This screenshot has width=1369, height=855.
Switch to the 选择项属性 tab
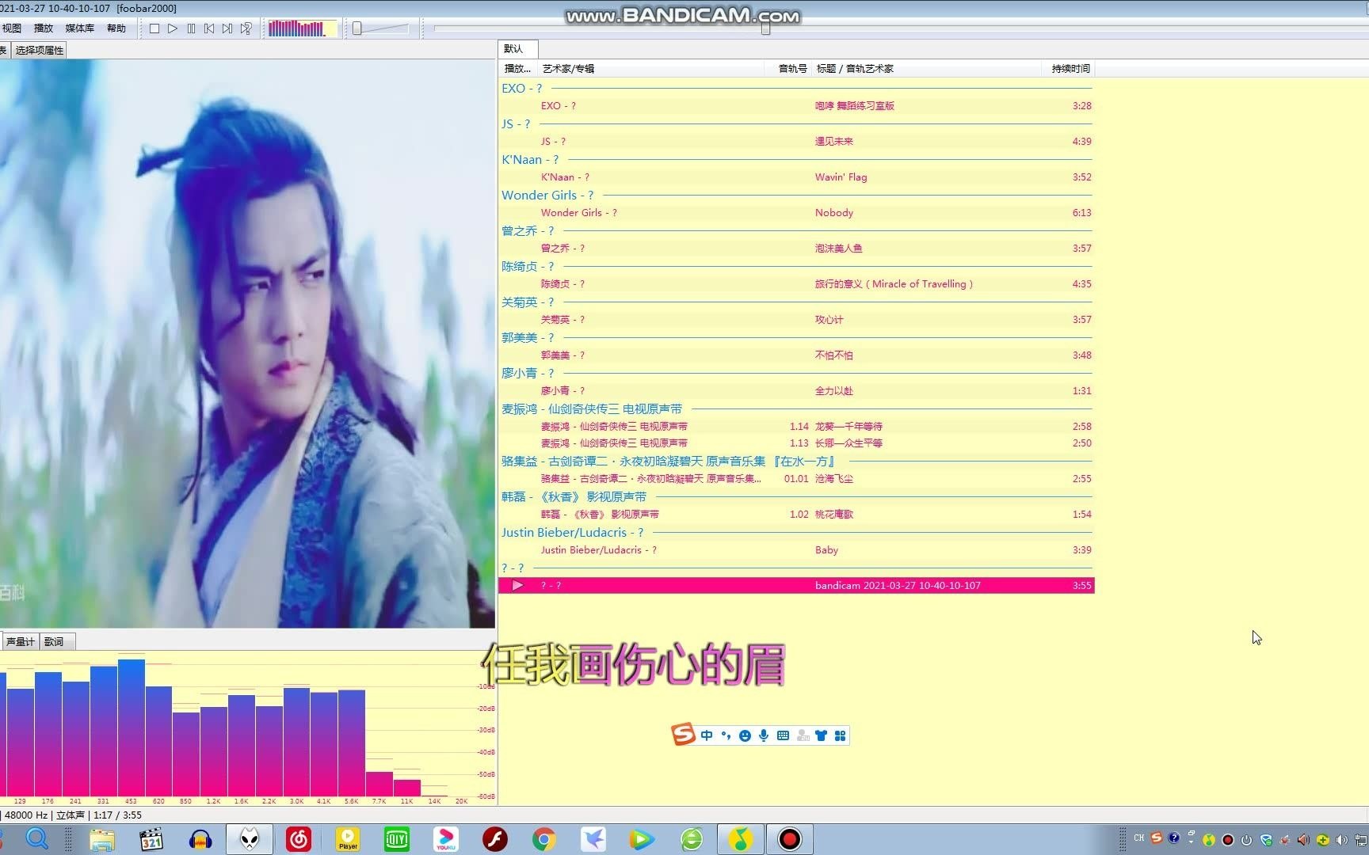[39, 50]
